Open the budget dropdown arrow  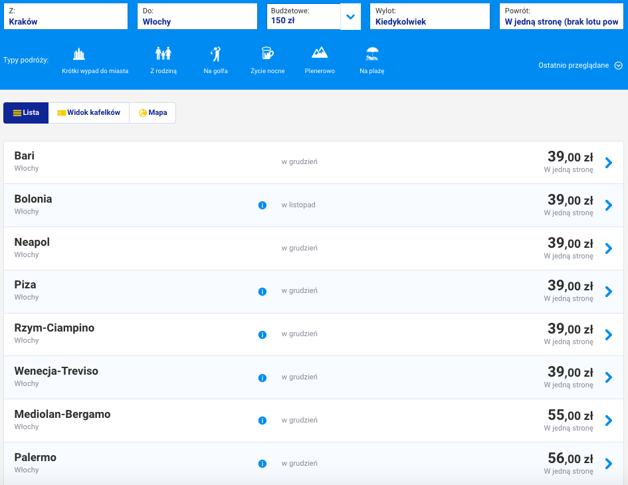(351, 17)
